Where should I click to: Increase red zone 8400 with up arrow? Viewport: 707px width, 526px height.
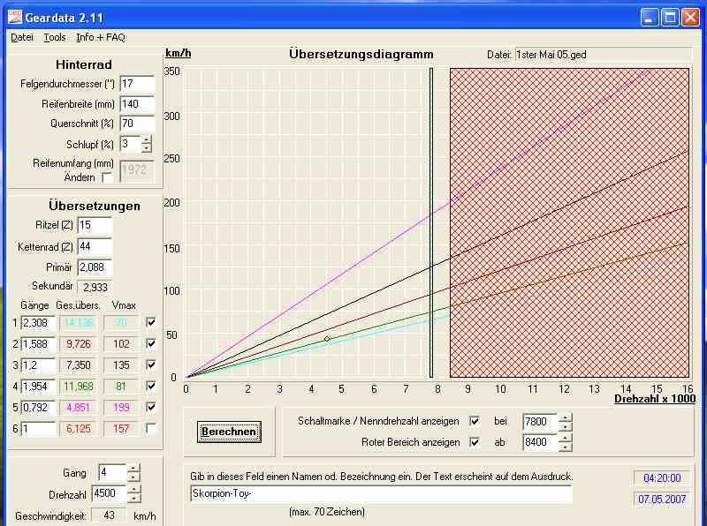point(565,438)
